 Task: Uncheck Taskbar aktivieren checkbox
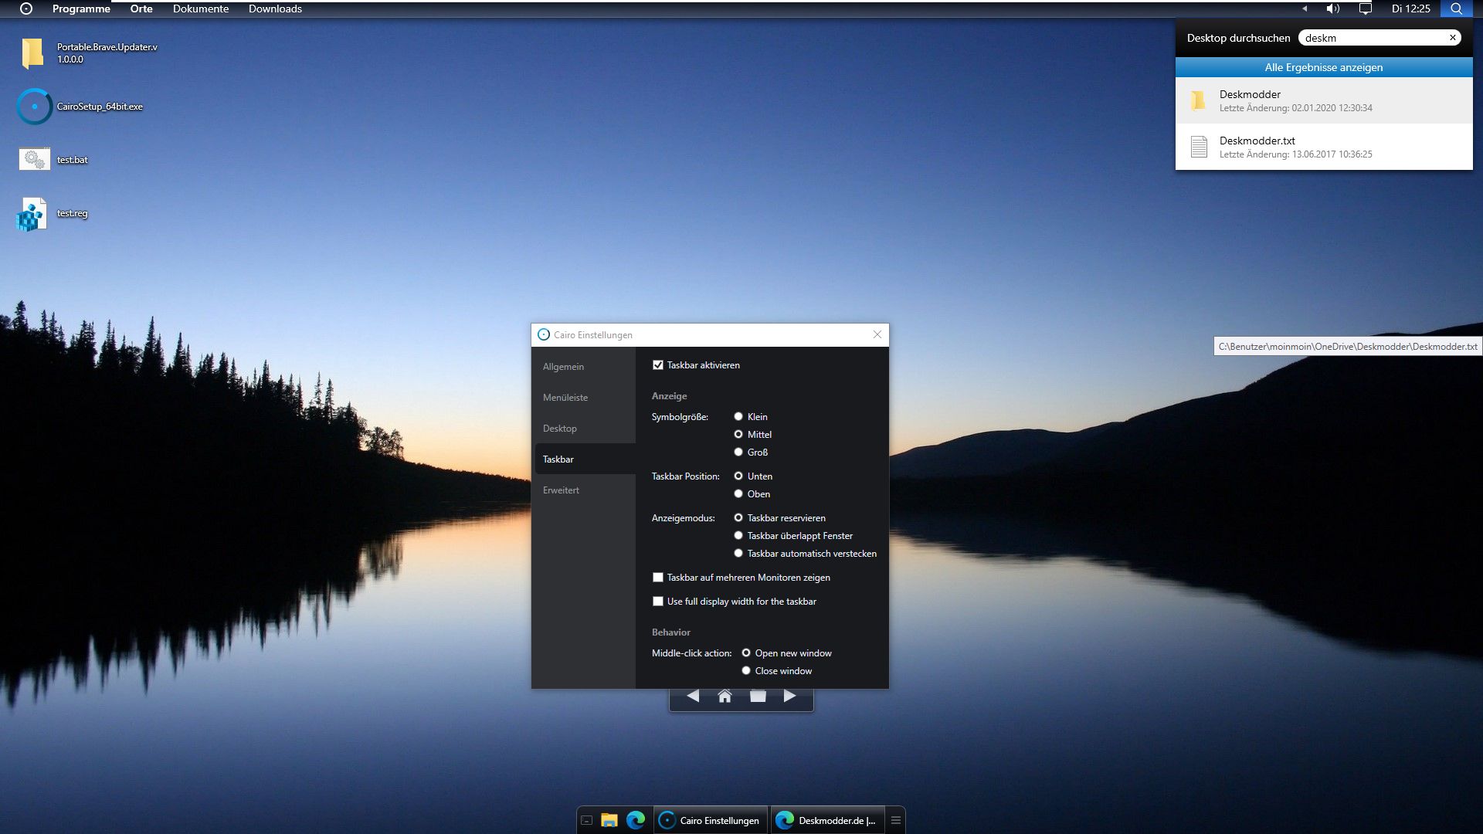coord(658,365)
